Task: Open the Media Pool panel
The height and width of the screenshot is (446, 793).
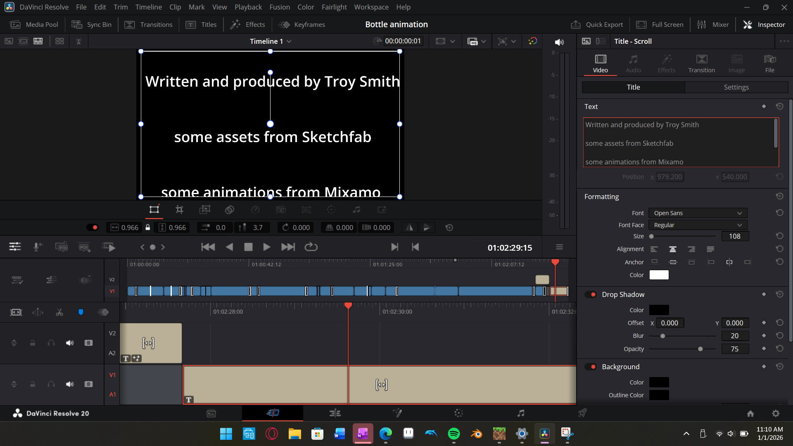Action: pyautogui.click(x=34, y=25)
